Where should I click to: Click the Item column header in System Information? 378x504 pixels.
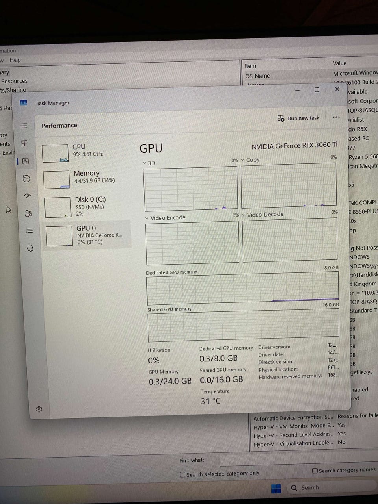[x=250, y=66]
